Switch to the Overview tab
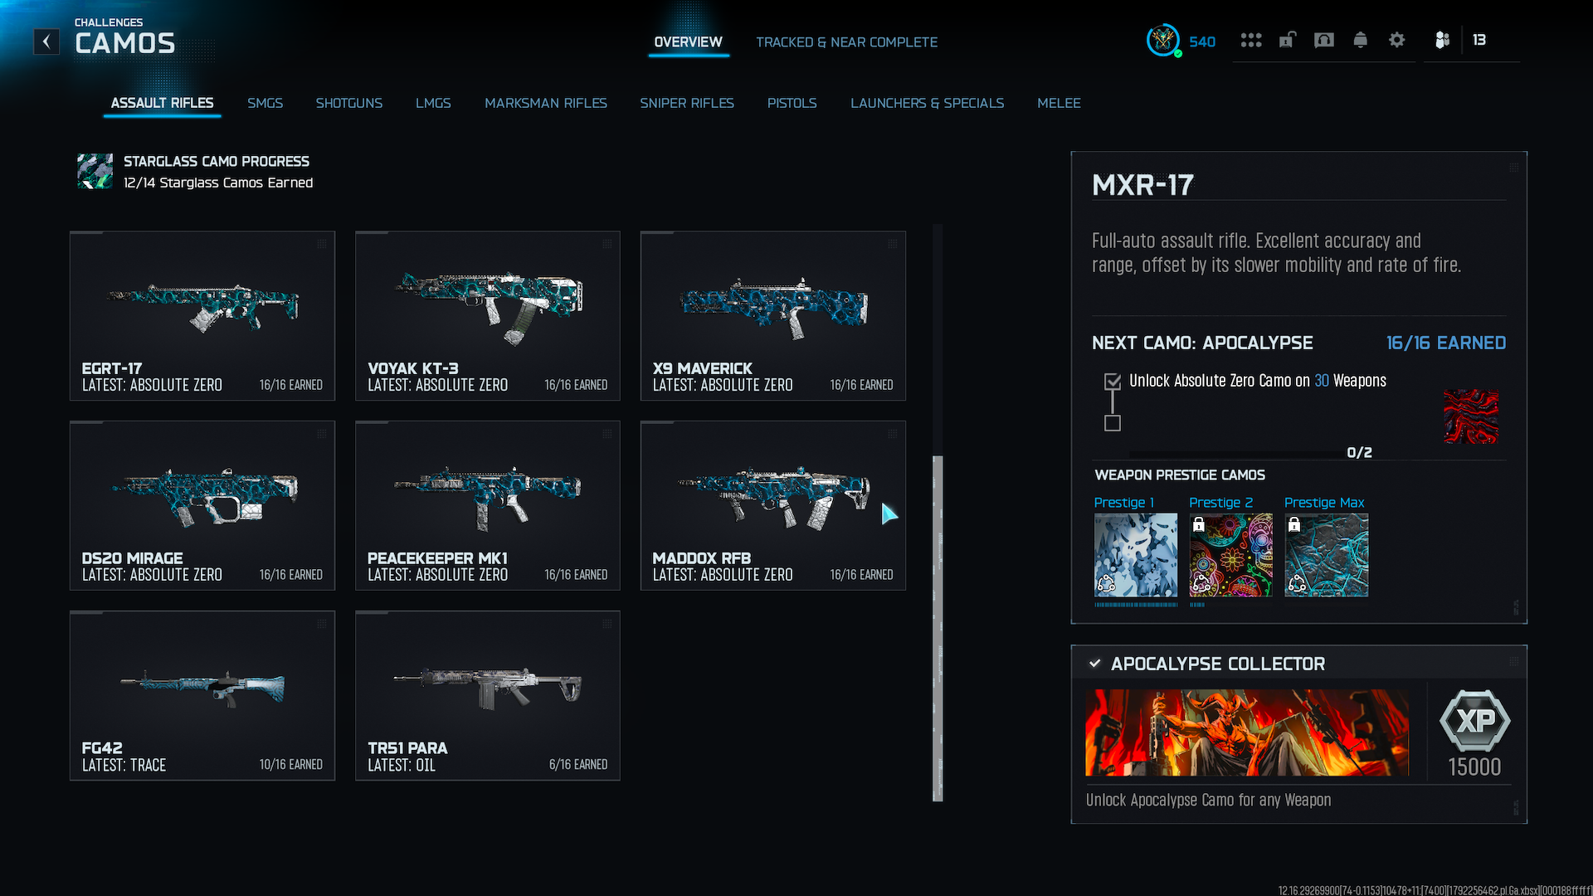The image size is (1593, 896). tap(688, 41)
